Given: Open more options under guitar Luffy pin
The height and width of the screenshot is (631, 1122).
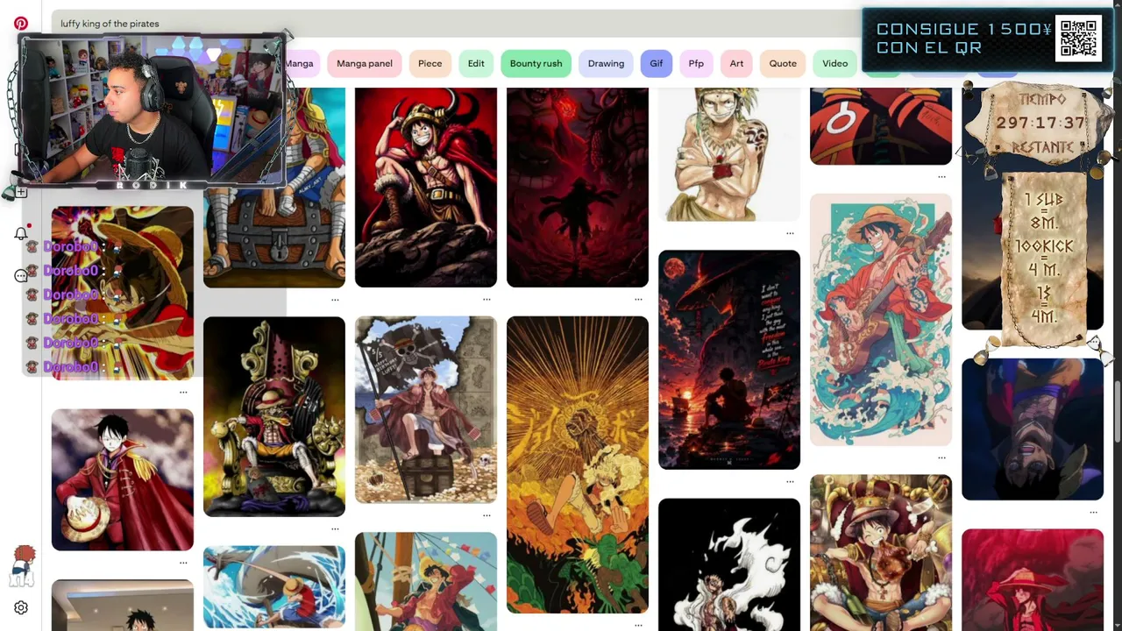Looking at the screenshot, I should click(x=941, y=457).
